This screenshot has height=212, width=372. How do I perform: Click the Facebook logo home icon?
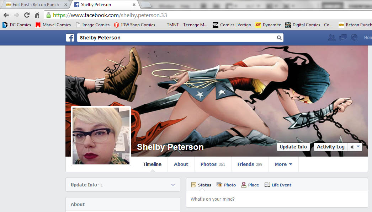[70, 38]
